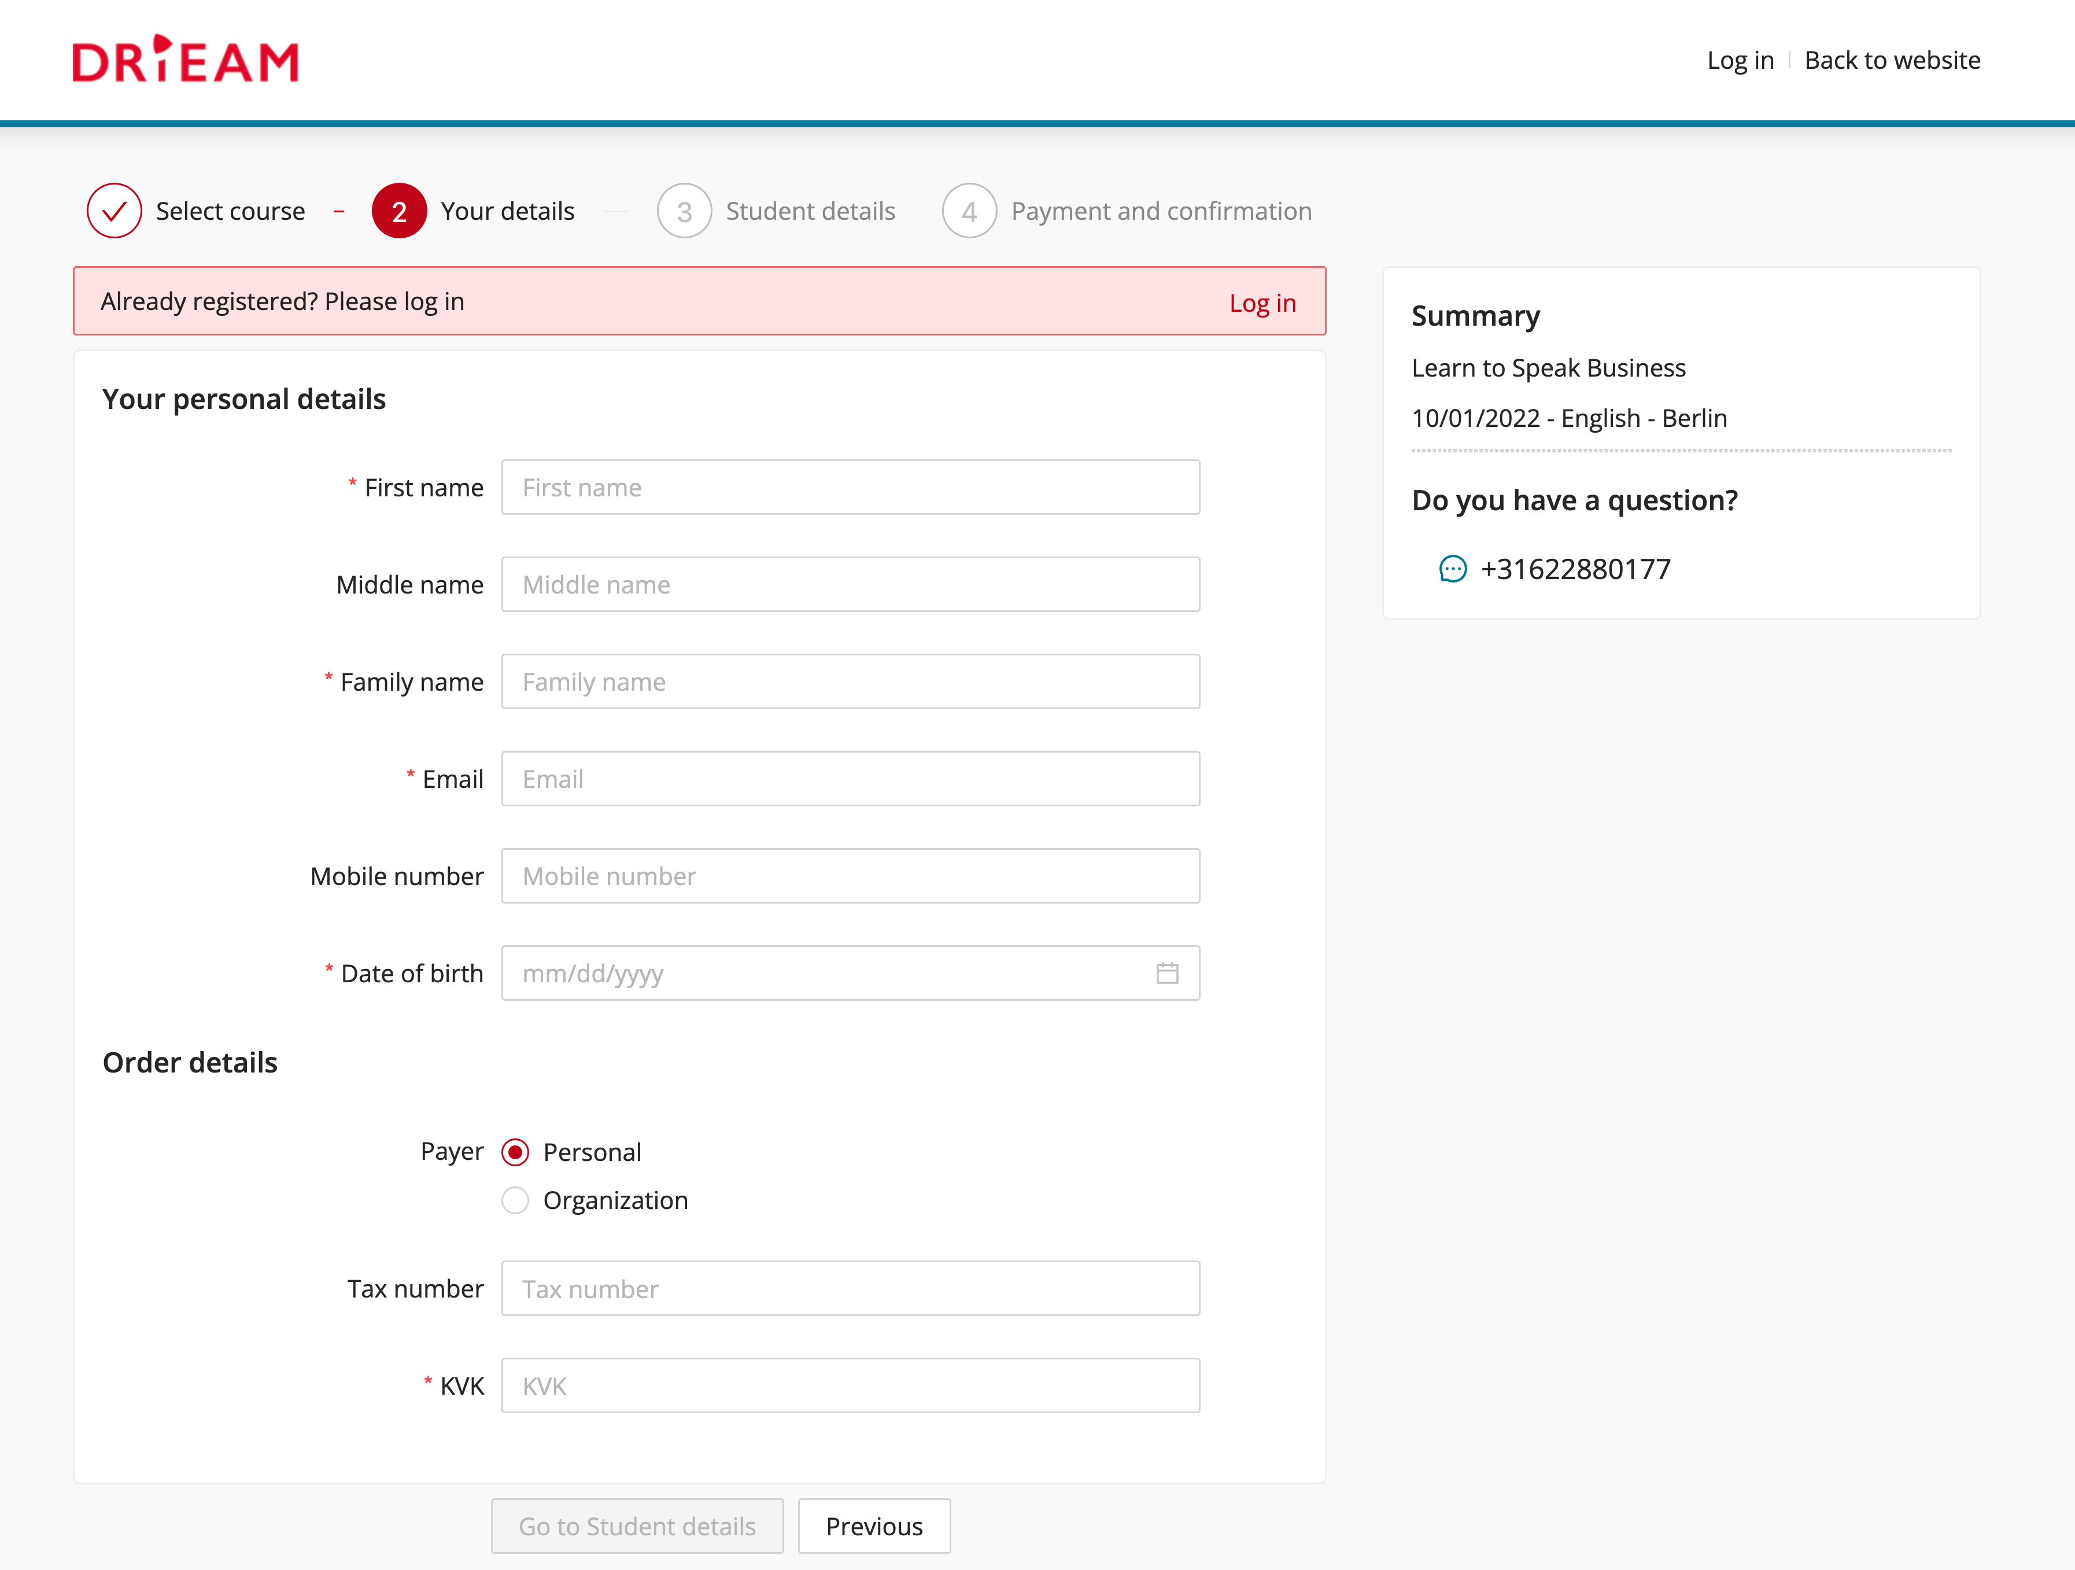Focus the KVK field

tap(851, 1386)
